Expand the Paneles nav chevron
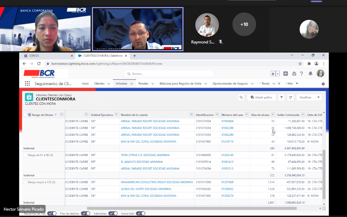 point(152,84)
